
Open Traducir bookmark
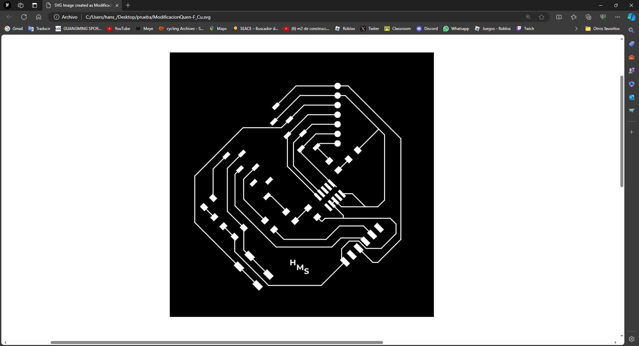tap(39, 29)
